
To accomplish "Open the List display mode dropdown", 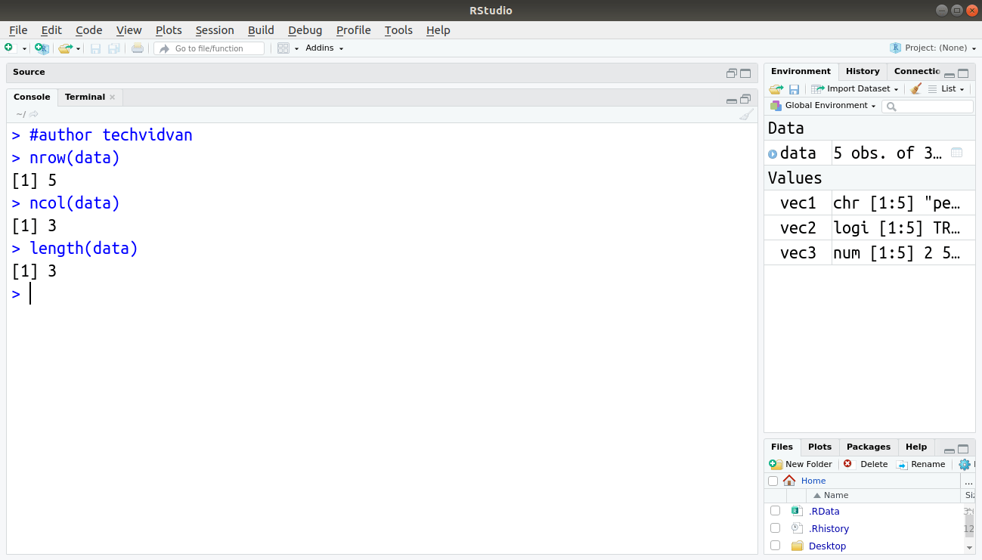I will 946,88.
